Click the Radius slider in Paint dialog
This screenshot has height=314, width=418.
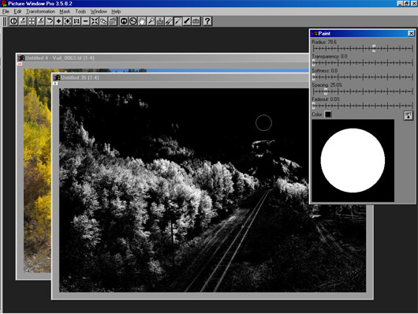(x=363, y=49)
